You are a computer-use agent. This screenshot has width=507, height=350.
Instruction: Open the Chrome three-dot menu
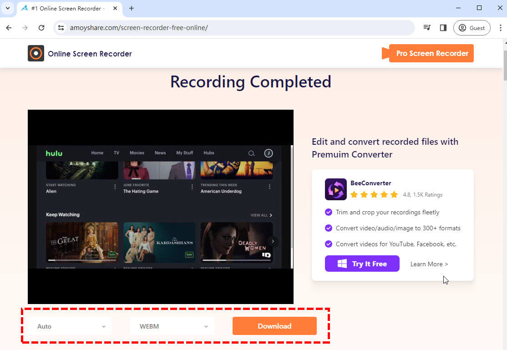click(x=500, y=28)
